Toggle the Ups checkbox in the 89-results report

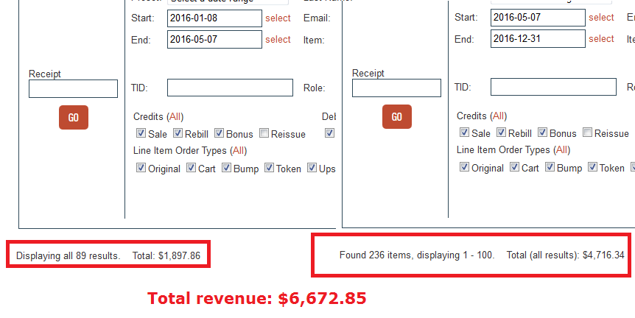[x=312, y=168]
